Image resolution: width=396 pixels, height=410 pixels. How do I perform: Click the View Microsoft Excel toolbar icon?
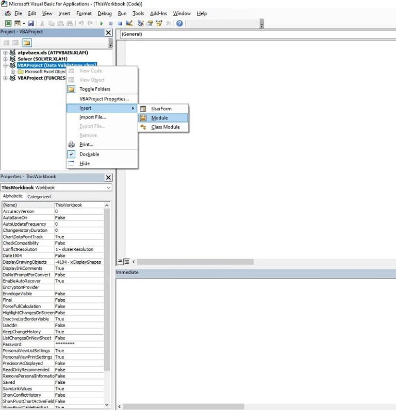click(x=8, y=24)
